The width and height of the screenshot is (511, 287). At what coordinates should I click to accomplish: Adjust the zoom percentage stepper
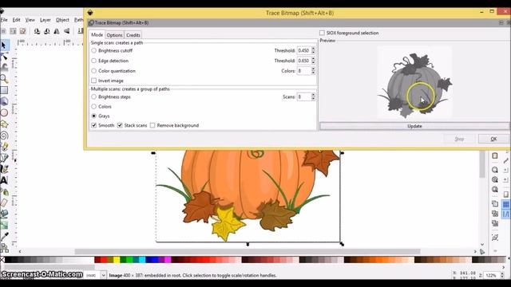pyautogui.click(x=502, y=275)
